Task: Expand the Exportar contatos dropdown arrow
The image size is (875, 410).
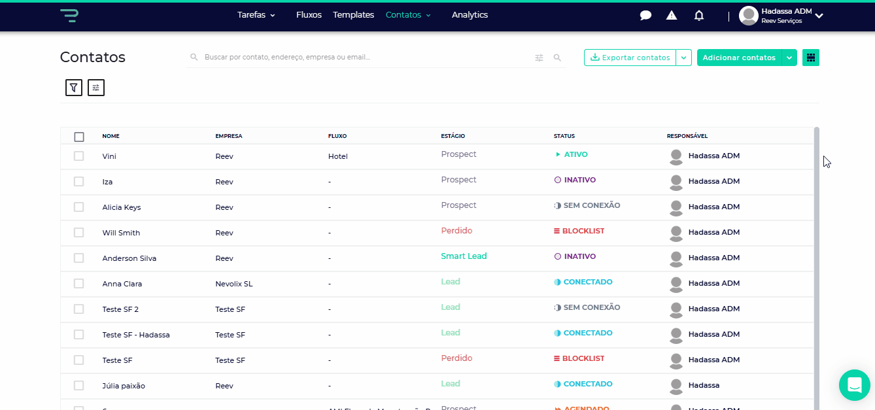Action: click(x=683, y=58)
